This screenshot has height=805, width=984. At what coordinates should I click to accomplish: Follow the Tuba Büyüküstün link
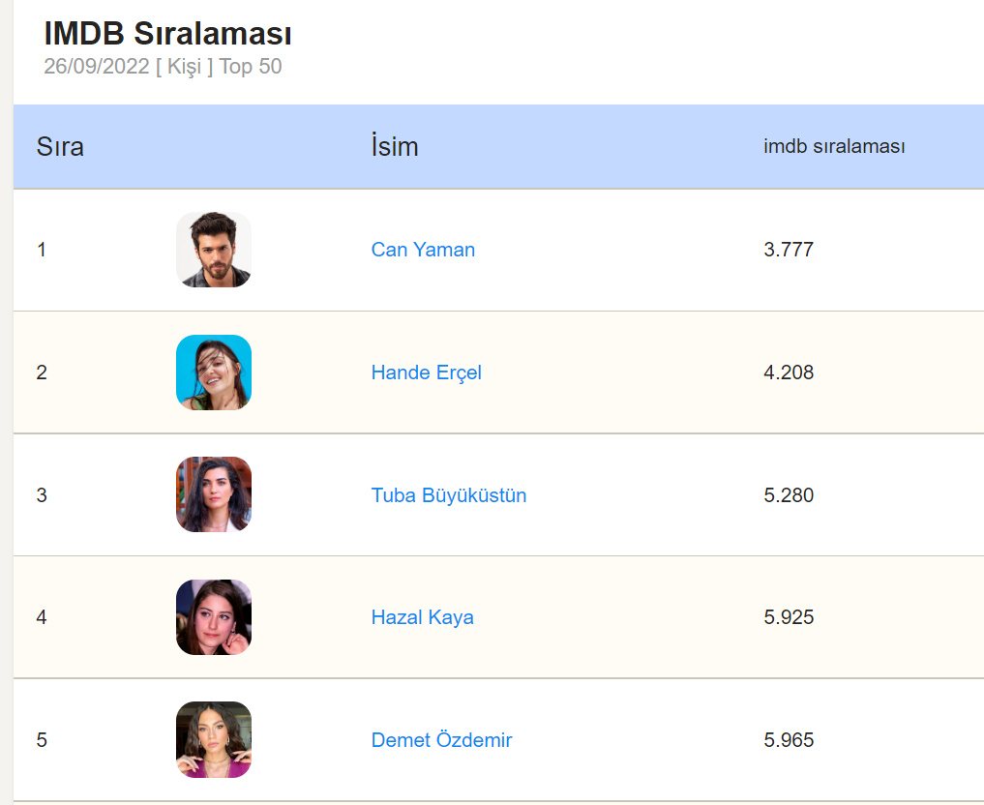449,495
